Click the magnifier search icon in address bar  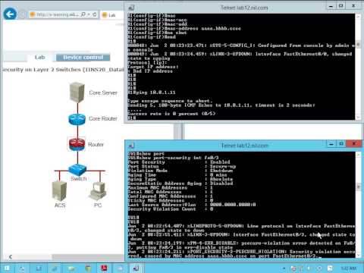(83, 14)
